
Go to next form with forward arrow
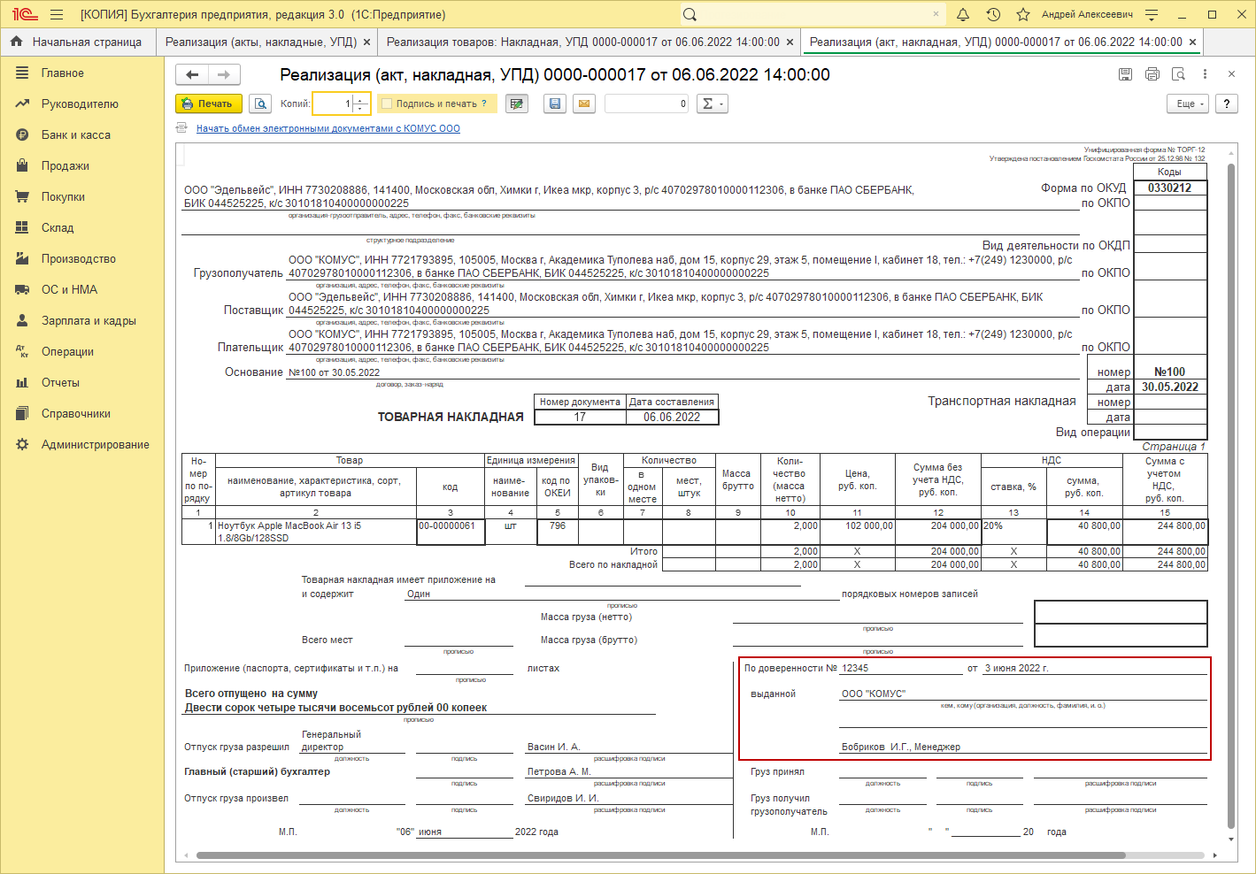point(224,75)
